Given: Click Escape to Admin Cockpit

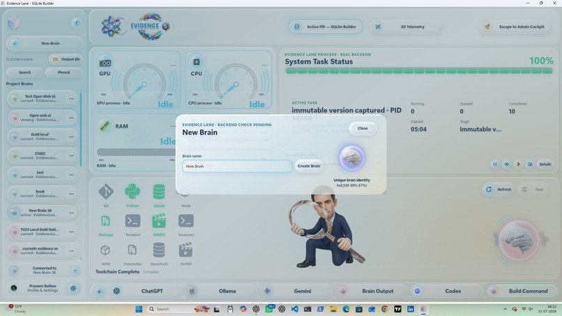Looking at the screenshot, I should tap(515, 27).
